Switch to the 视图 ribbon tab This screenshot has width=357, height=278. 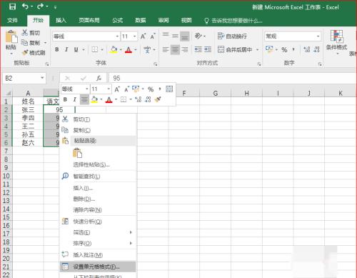[x=186, y=21]
